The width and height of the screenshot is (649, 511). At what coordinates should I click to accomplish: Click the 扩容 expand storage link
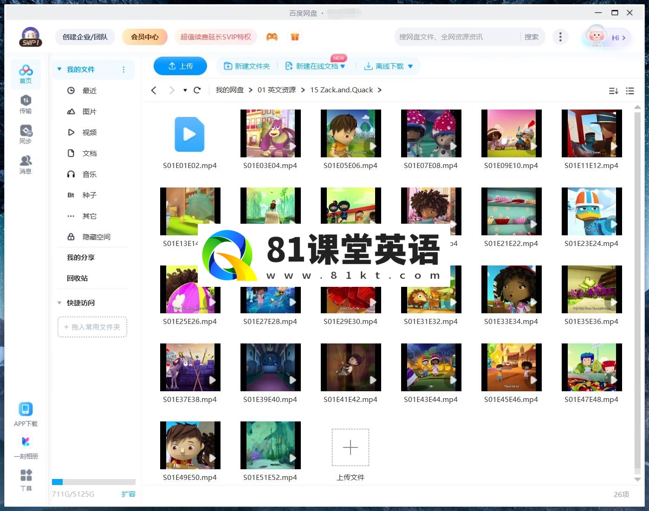pos(128,494)
